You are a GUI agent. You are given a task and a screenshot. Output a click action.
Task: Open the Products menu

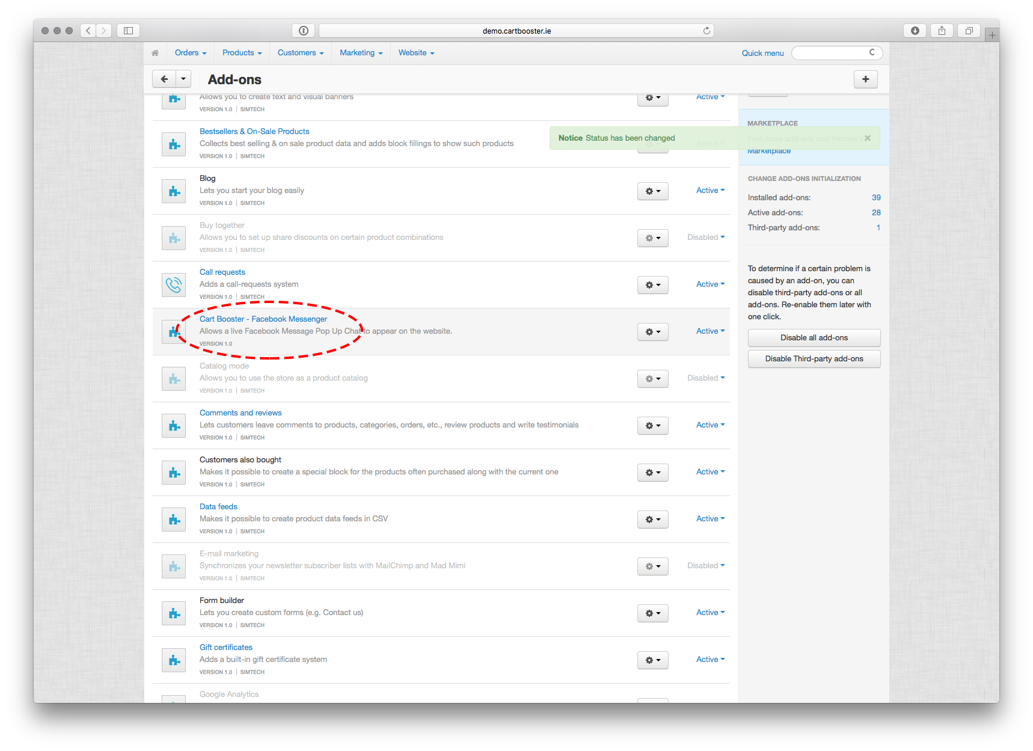[x=242, y=53]
